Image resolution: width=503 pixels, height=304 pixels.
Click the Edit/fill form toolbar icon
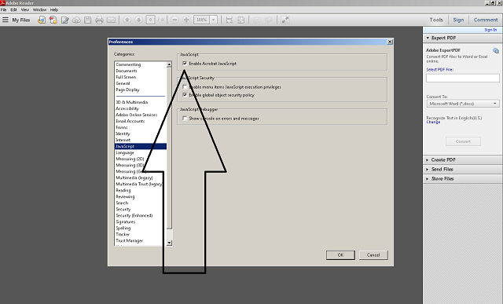point(64,20)
